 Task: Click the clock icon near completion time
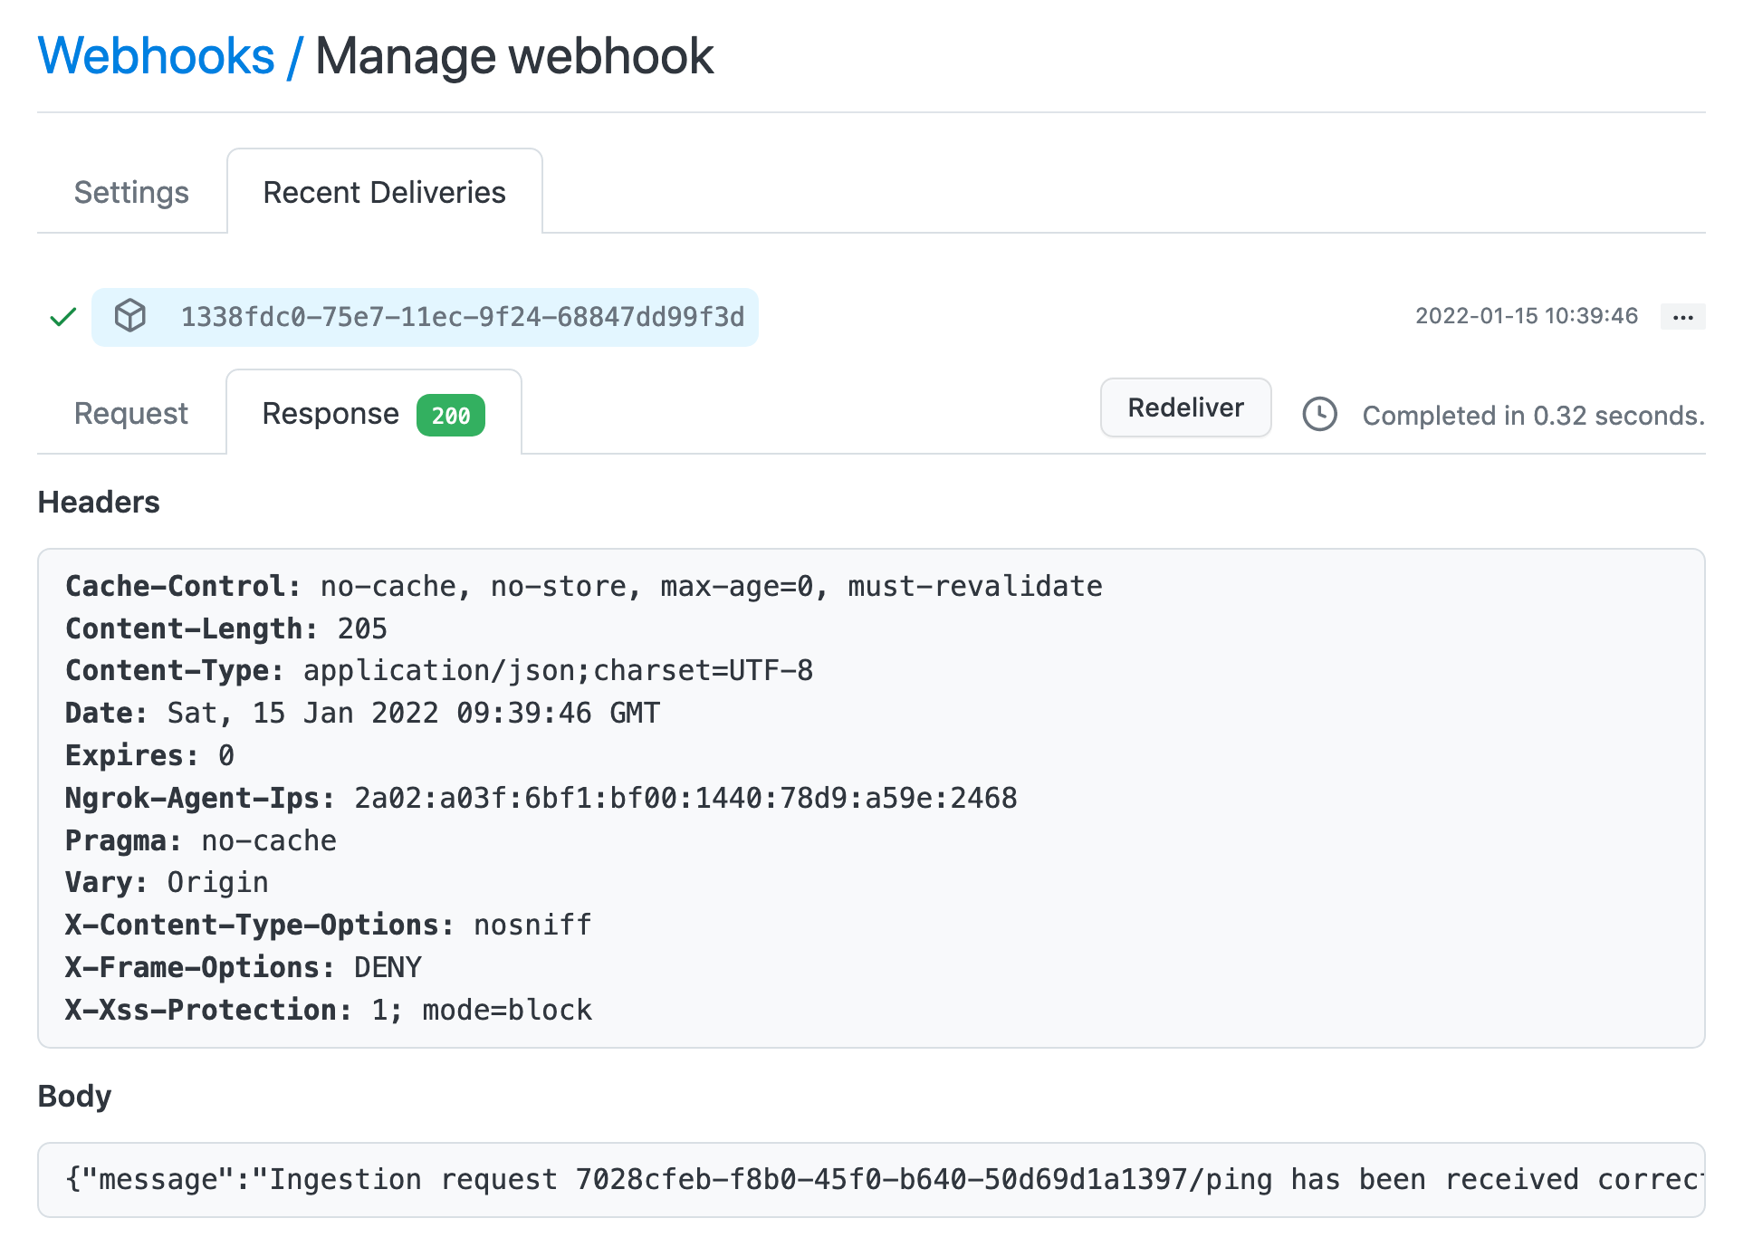tap(1319, 415)
